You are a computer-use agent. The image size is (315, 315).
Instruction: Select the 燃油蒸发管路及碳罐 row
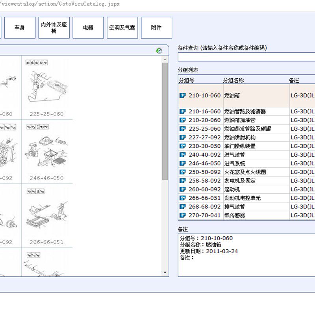pos(246,129)
